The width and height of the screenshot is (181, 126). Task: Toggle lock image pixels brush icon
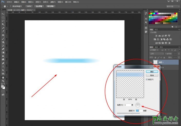158,57
